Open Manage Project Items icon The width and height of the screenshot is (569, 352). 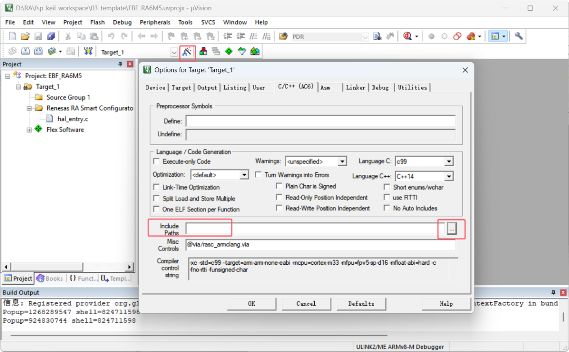coord(203,52)
